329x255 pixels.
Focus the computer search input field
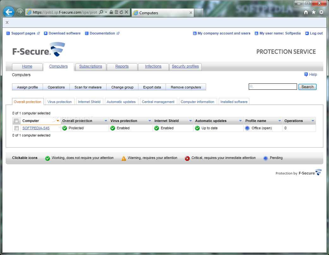click(273, 87)
